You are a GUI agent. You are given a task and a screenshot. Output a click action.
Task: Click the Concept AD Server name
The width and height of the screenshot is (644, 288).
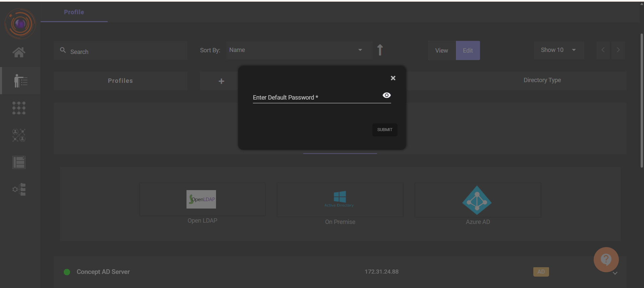click(103, 272)
